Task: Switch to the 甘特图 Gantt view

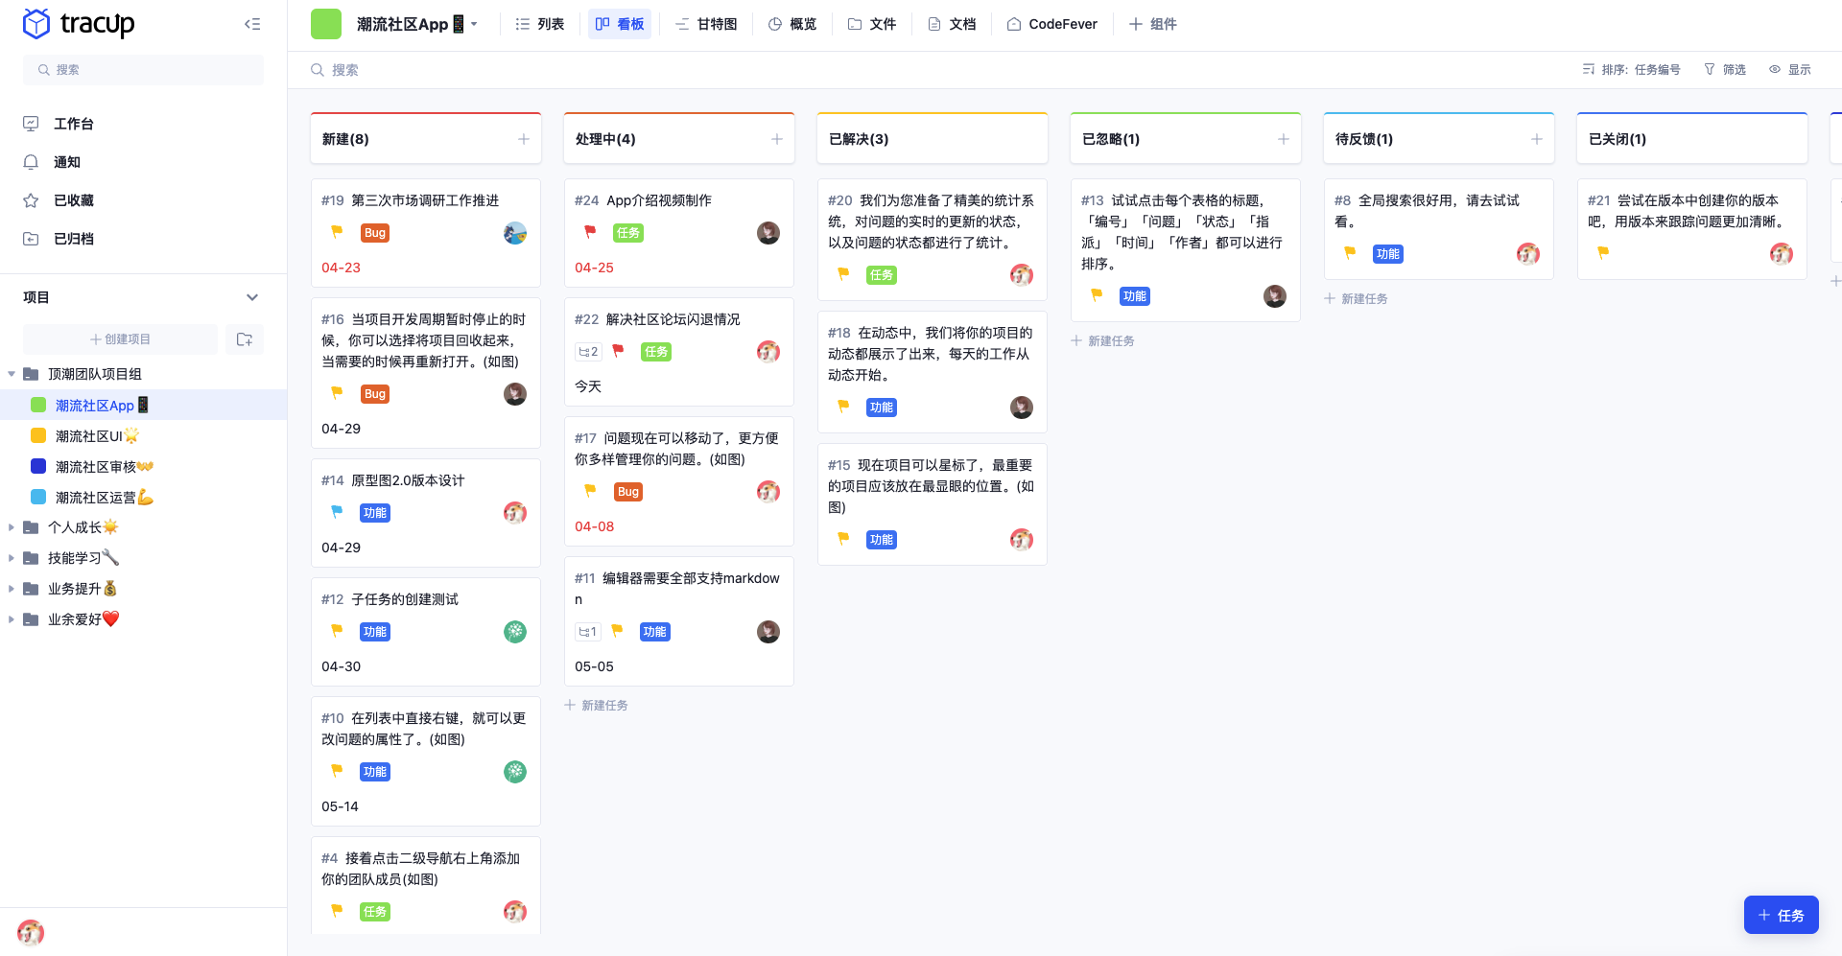Action: [x=706, y=23]
